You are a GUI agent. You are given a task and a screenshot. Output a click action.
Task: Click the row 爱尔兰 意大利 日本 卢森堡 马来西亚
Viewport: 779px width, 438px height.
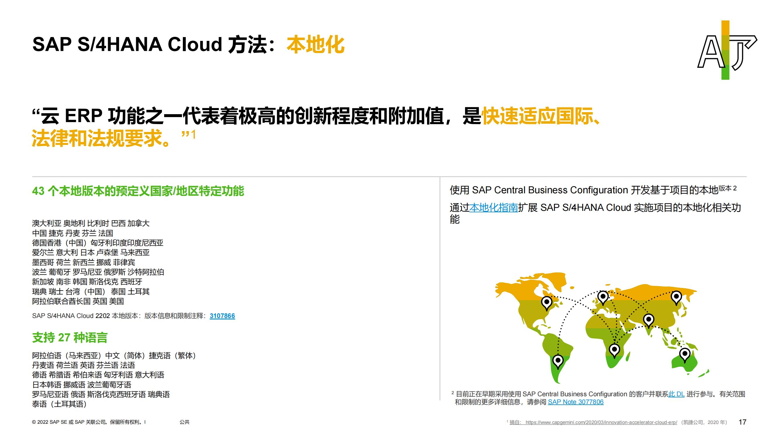[91, 252]
